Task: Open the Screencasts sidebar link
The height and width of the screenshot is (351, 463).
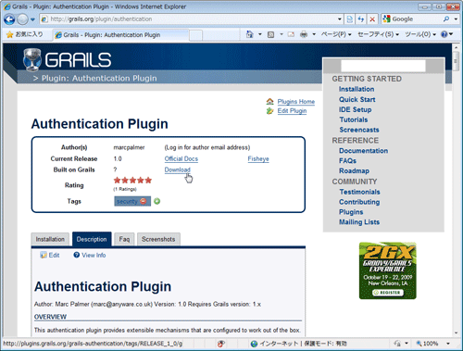Action: (359, 130)
